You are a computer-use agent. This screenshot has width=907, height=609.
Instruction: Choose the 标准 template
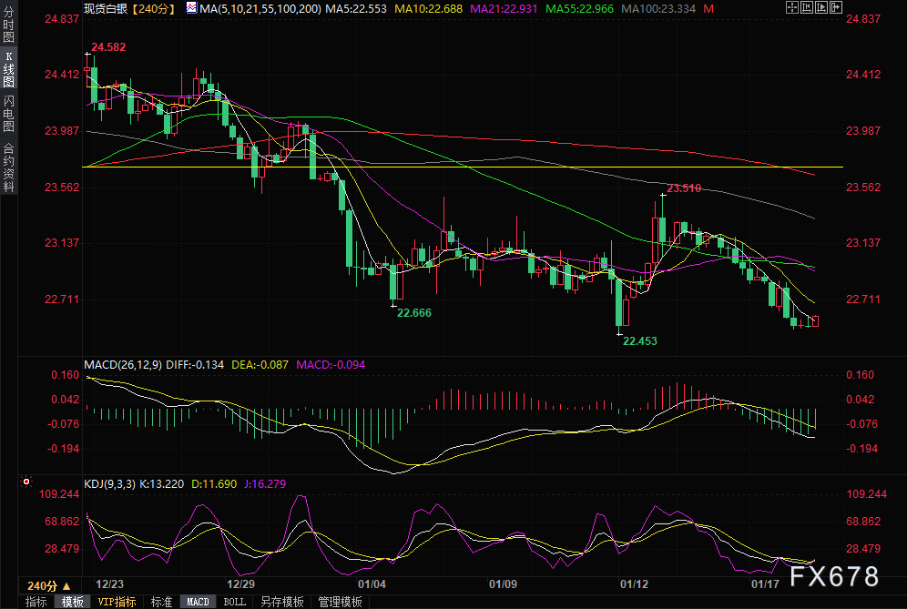coord(161,602)
